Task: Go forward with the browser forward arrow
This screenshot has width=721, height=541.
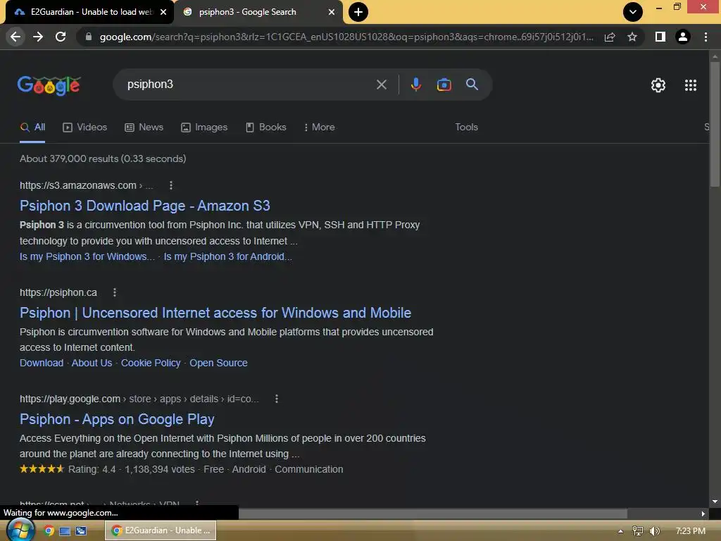Action: 38,37
